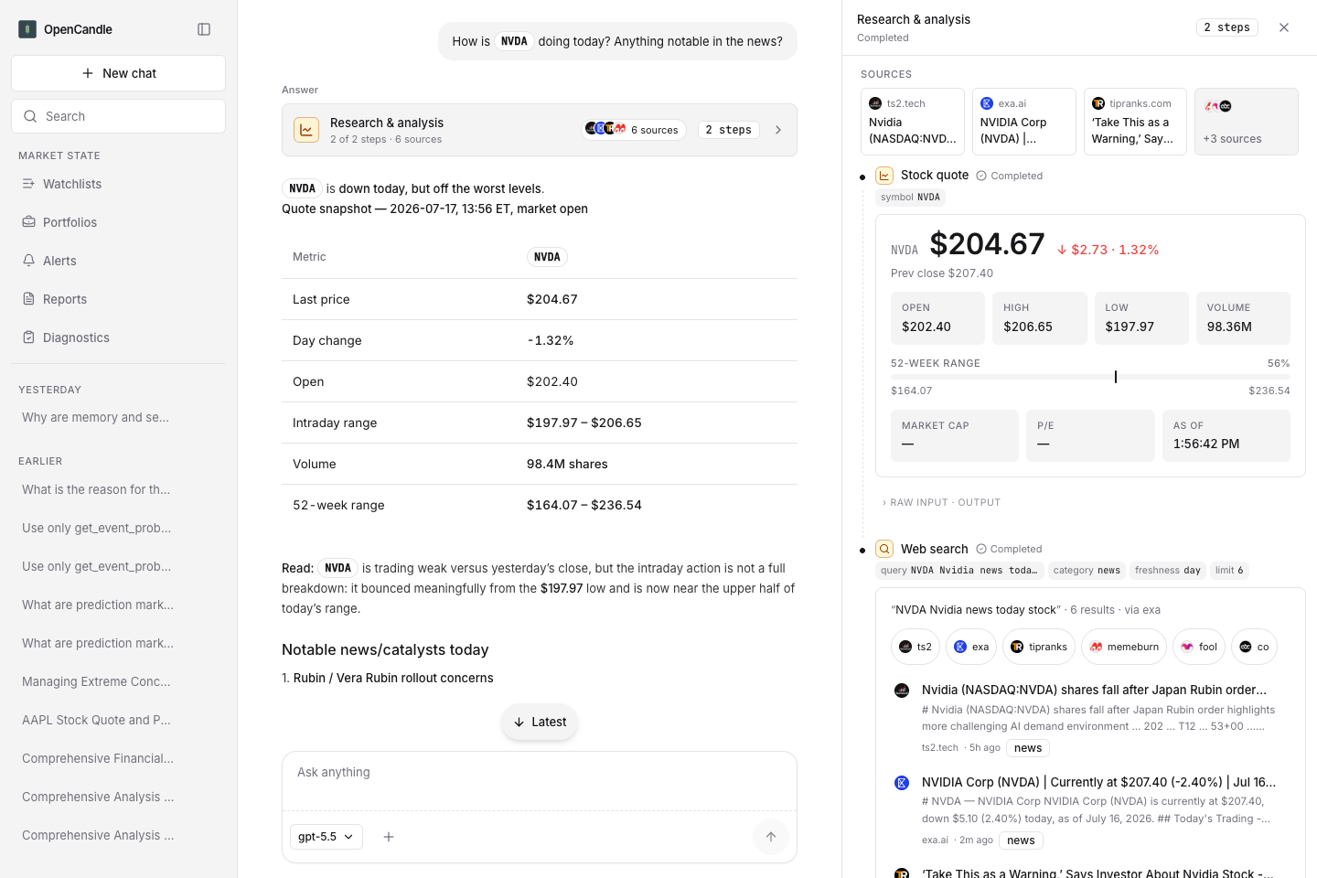This screenshot has width=1317, height=878.
Task: Click the plus attachment icon
Action: tap(389, 837)
